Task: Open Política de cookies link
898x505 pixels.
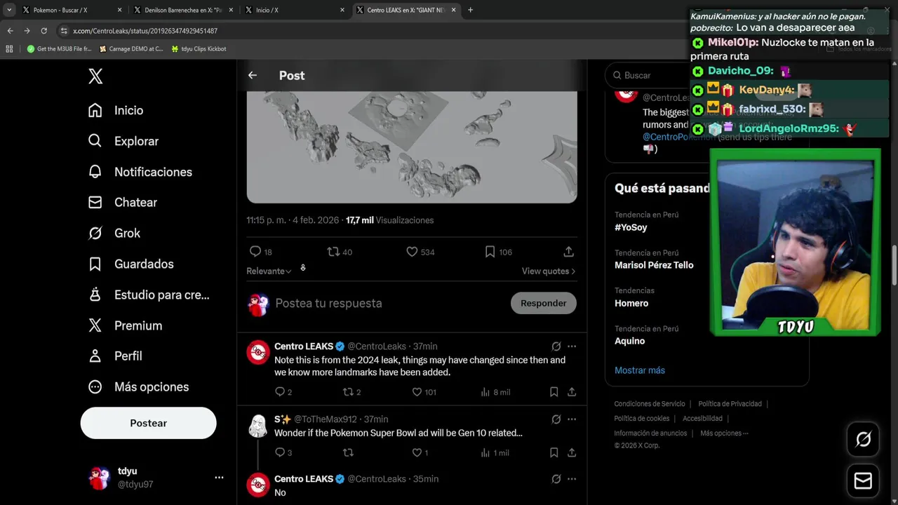Action: [x=642, y=419]
